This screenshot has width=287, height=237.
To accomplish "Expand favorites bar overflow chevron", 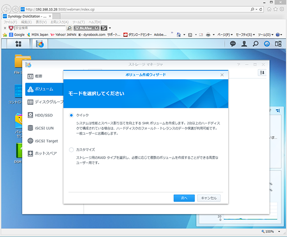I will pyautogui.click(x=172, y=33).
